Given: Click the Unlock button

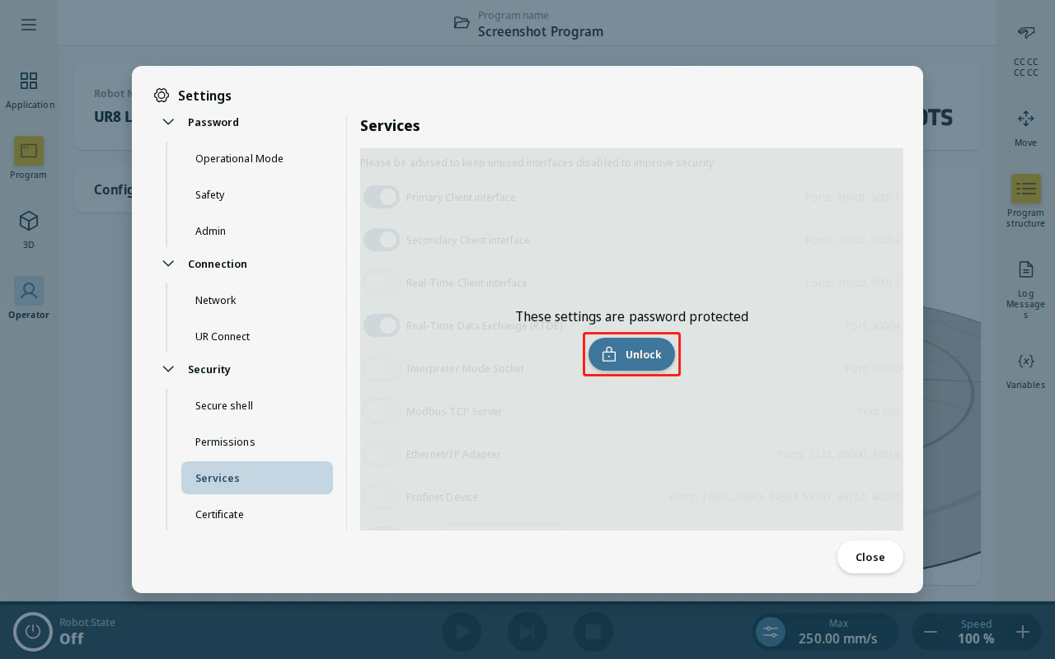Looking at the screenshot, I should [631, 354].
